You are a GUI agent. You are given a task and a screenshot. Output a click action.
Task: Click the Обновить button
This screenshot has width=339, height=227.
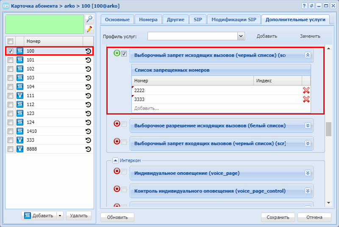117,217
